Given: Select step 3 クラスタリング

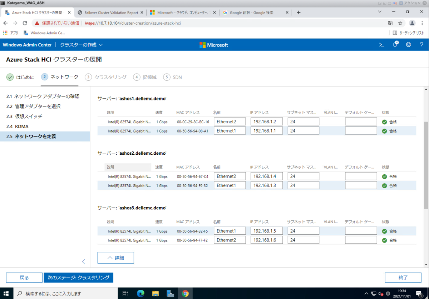Looking at the screenshot, I should pyautogui.click(x=105, y=77).
